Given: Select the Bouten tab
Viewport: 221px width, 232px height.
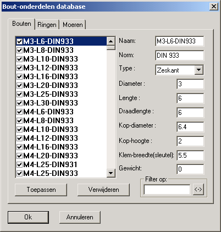Looking at the screenshot, I should coord(21,24).
